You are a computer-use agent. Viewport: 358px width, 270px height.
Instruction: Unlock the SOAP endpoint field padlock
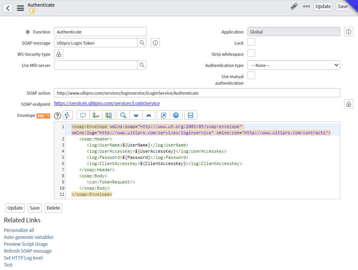coord(348,104)
